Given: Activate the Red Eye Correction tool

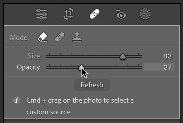Looking at the screenshot, I should click(121, 14).
